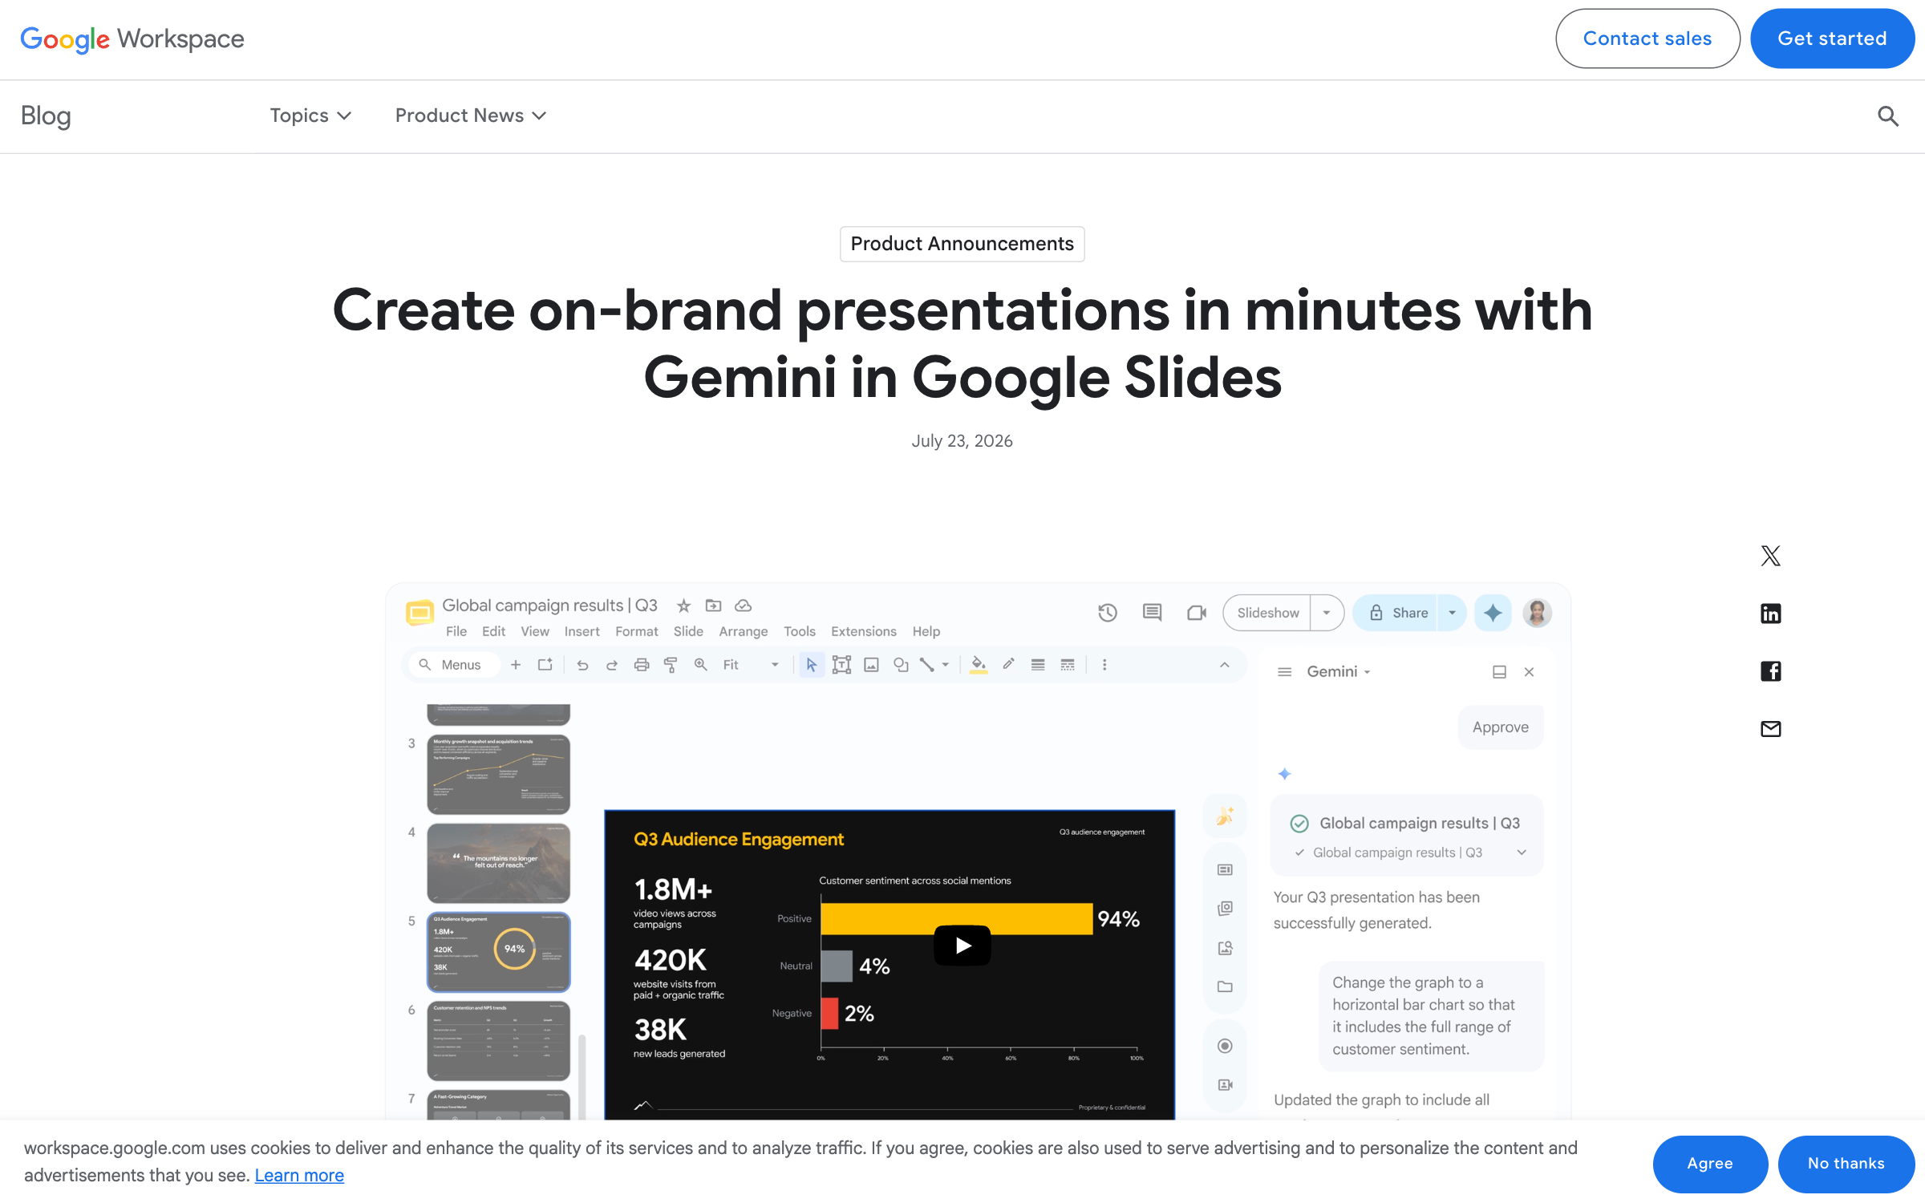Click the Product Announcements tag
Viewport: 1925px width, 1203px height.
962,244
